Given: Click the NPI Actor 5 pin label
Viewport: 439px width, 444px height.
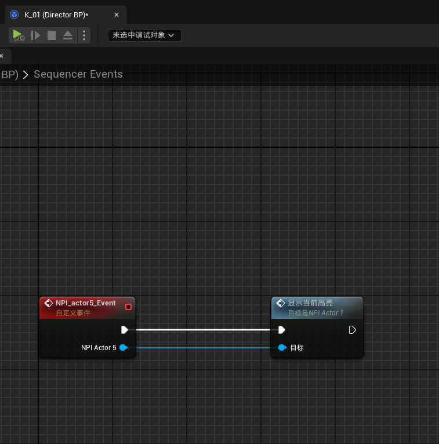Looking at the screenshot, I should click(99, 347).
